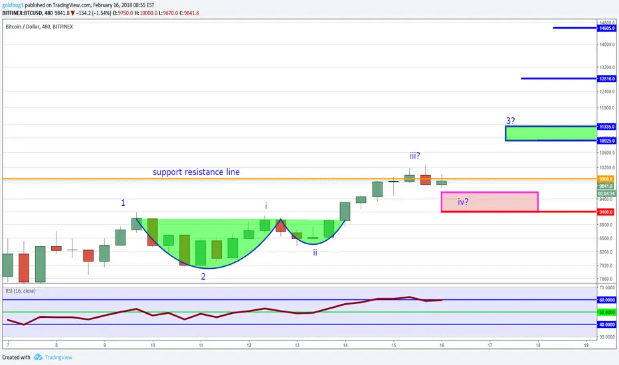Select the BITFINEX:BTCUSD symbol in header
This screenshot has height=365, width=619.
click(x=22, y=13)
